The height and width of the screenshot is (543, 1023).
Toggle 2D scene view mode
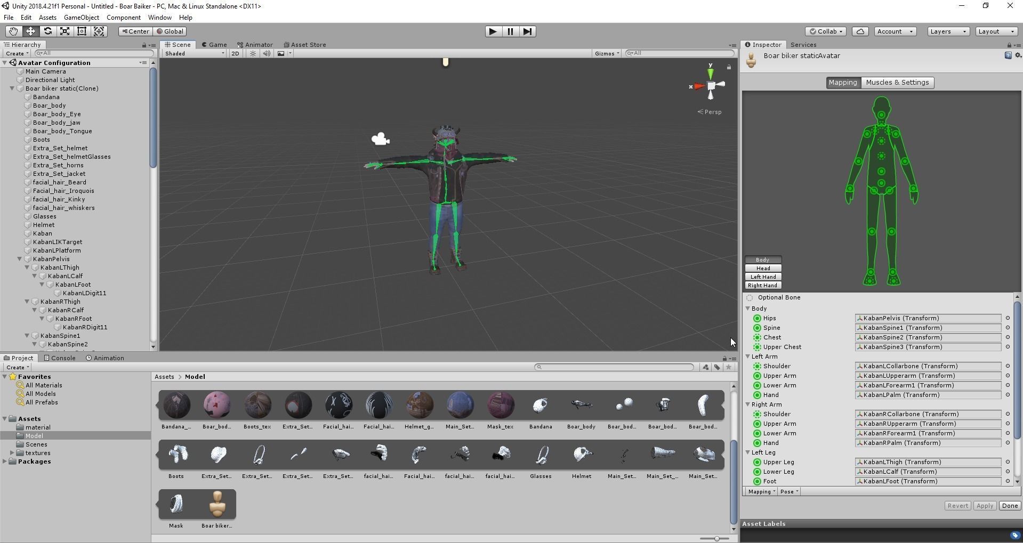click(x=235, y=53)
